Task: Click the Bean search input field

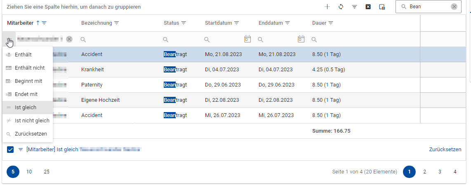Action: 428,7
